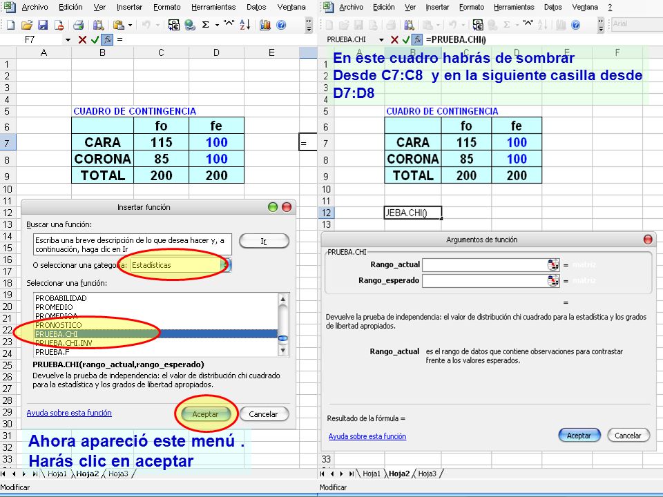Screen dimensions: 663x497
Task: Switch to Hoja1 tab in left window
Action: (x=57, y=474)
